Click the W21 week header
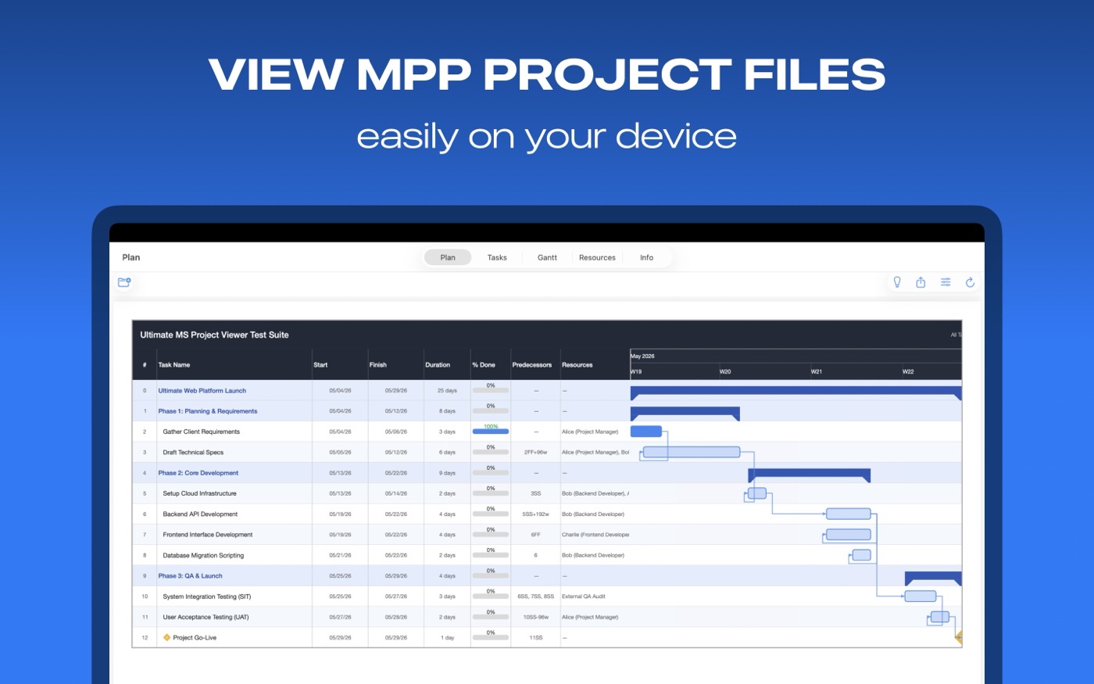 pyautogui.click(x=816, y=372)
